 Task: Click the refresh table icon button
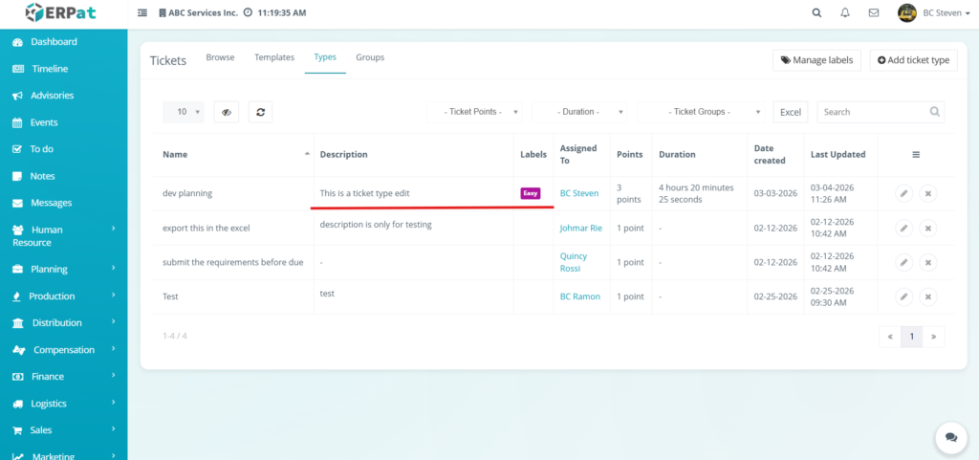259,112
